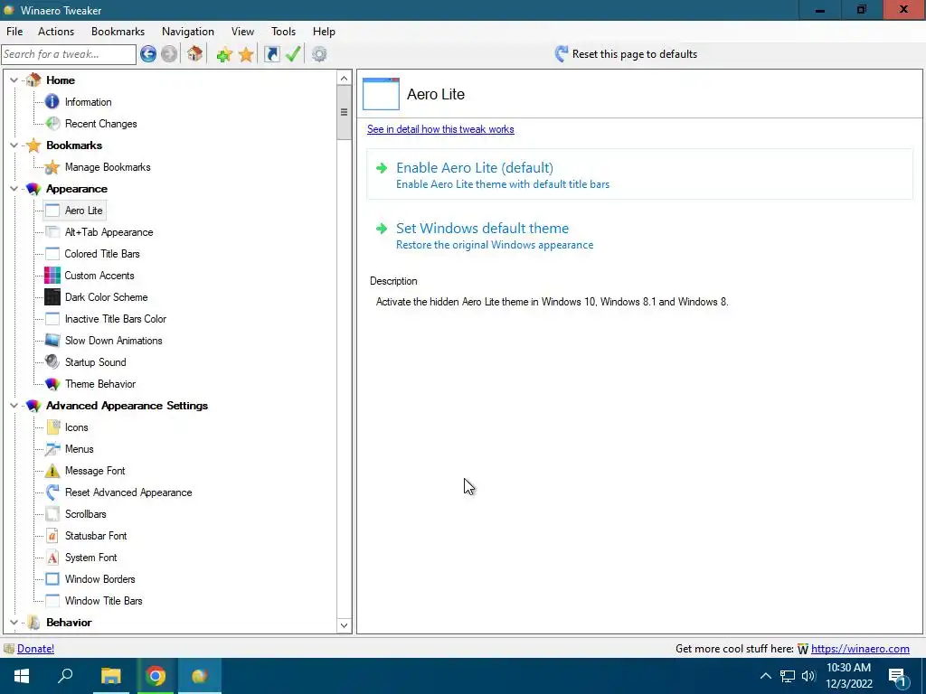This screenshot has width=926, height=694.
Task: Click the Aero Lite page header icon
Action: click(381, 94)
